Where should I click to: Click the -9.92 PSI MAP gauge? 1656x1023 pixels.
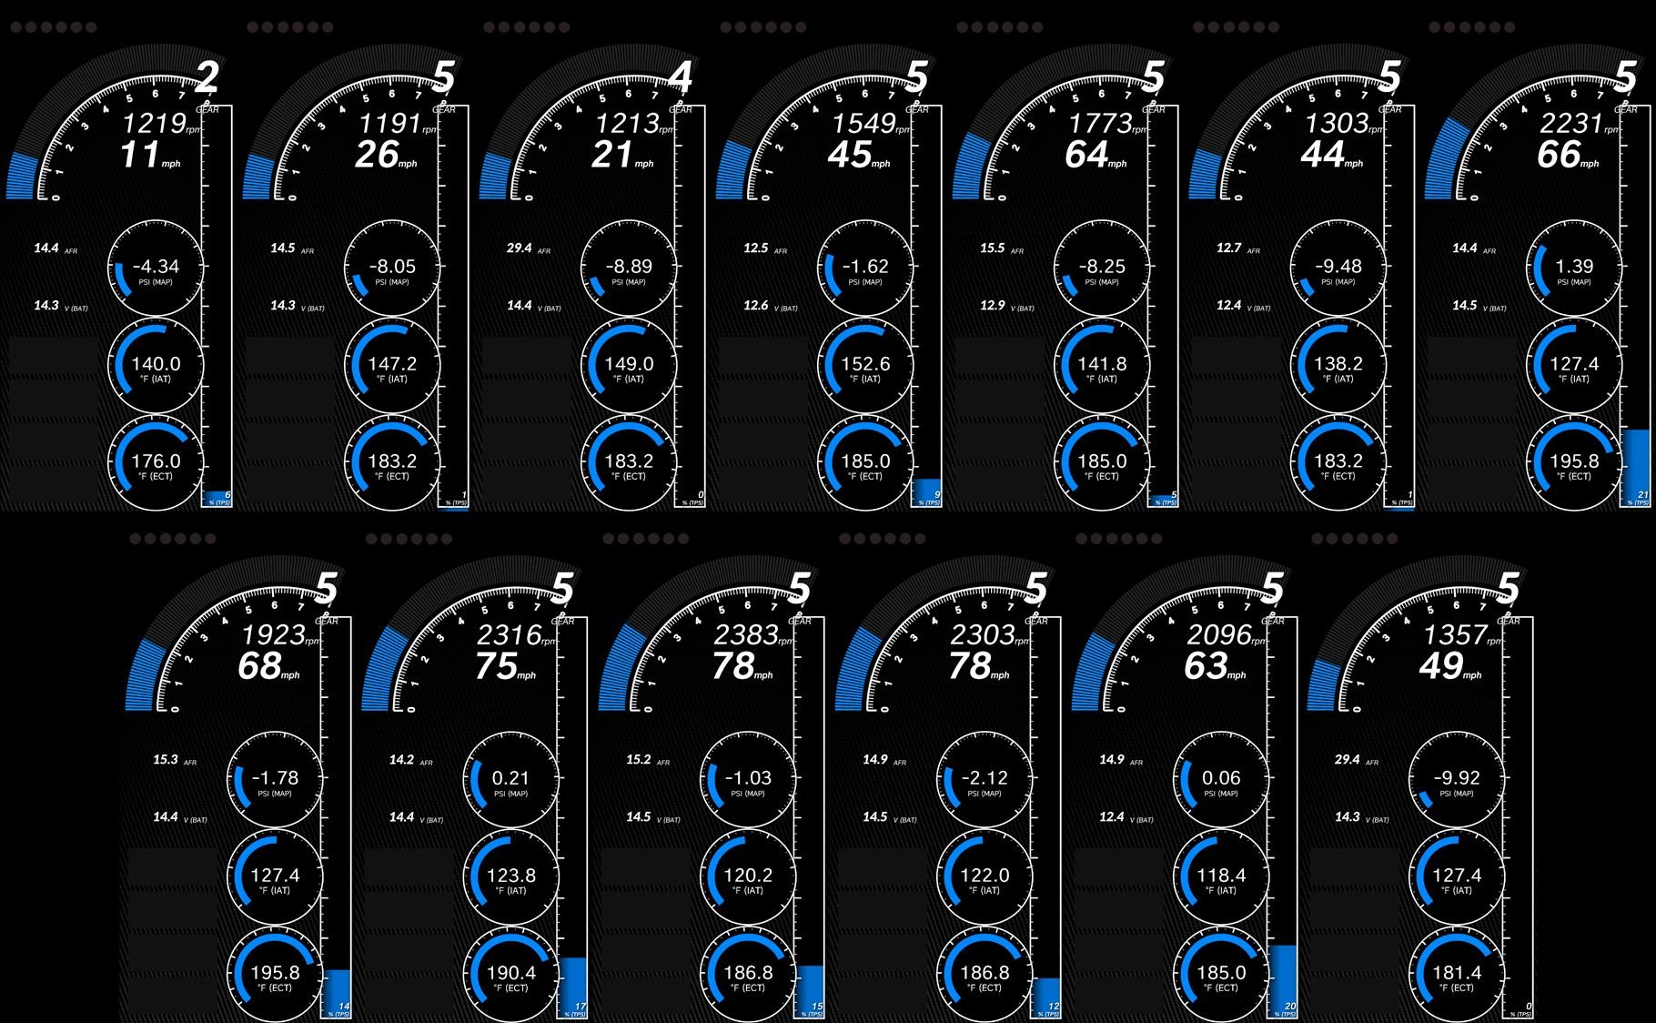[1457, 780]
